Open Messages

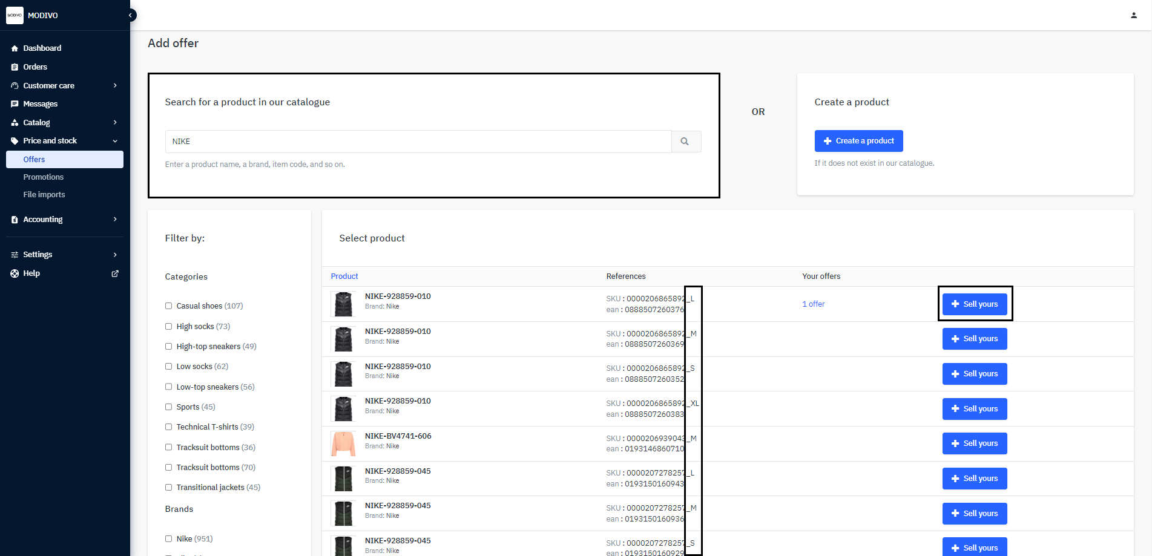pos(40,103)
